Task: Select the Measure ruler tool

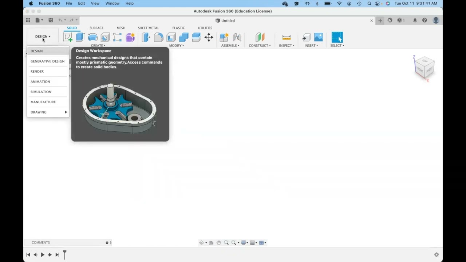Action: [287, 37]
